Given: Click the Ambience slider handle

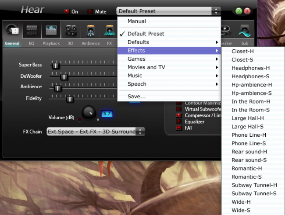Looking at the screenshot, I should pos(58,88).
